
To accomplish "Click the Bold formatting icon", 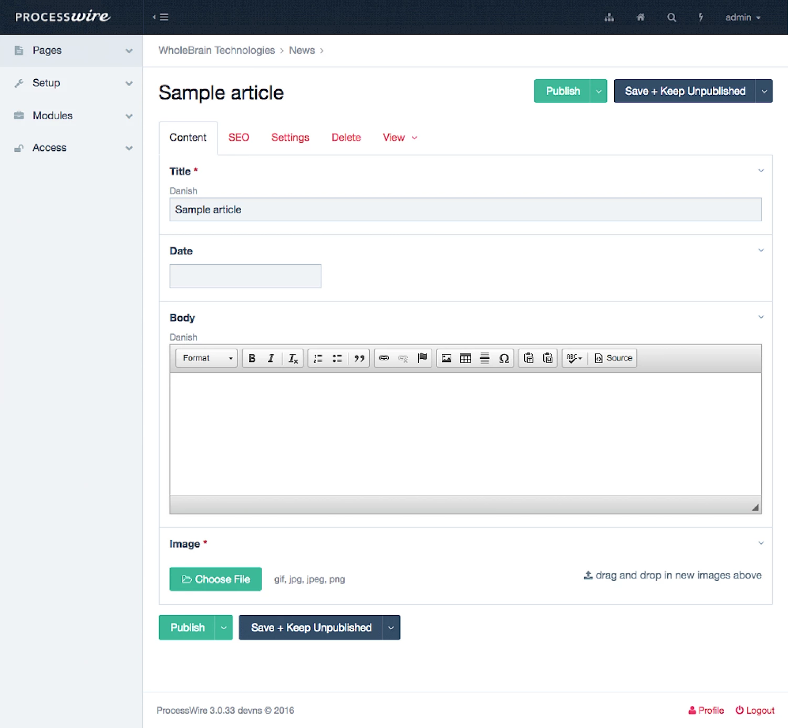I will point(252,358).
